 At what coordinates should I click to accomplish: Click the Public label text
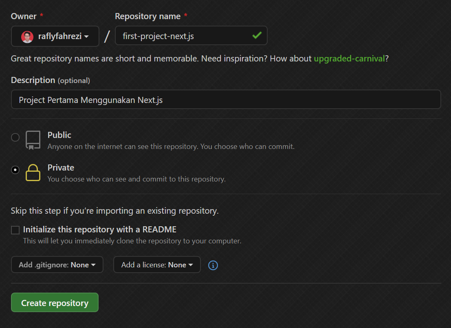pyautogui.click(x=59, y=135)
